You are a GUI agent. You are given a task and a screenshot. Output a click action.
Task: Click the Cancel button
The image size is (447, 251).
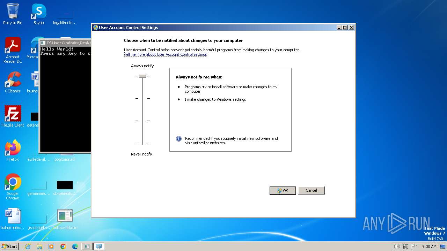coord(311,190)
